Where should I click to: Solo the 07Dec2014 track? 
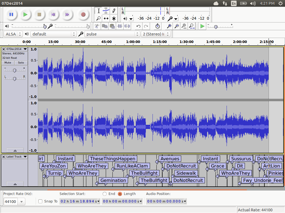(x=21, y=63)
